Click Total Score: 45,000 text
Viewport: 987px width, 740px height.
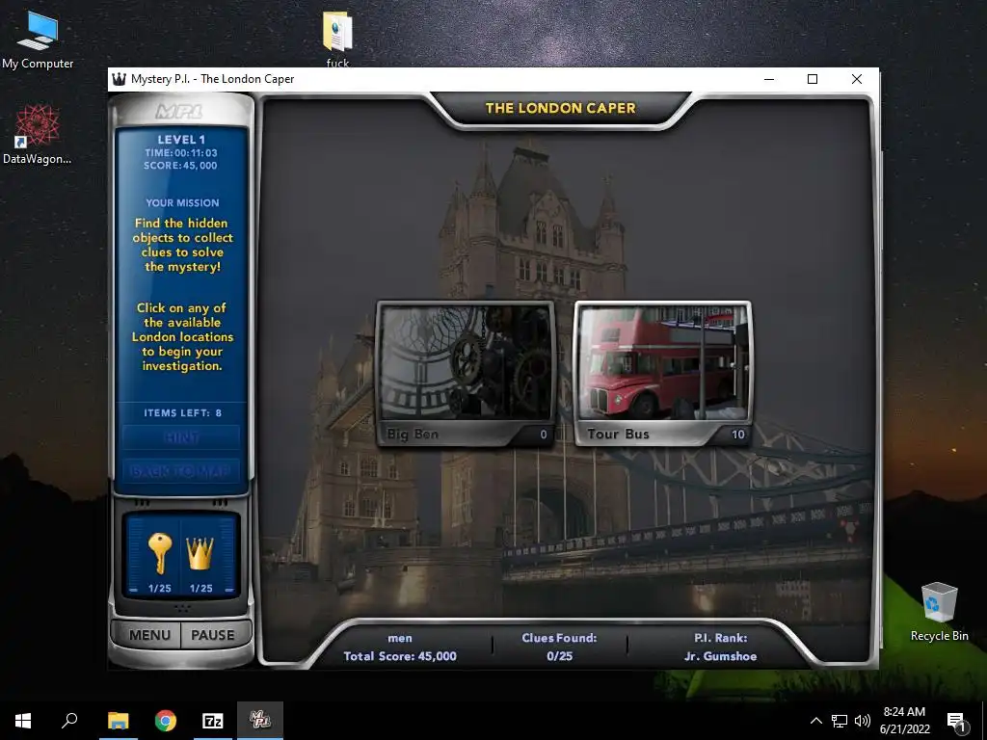click(400, 655)
